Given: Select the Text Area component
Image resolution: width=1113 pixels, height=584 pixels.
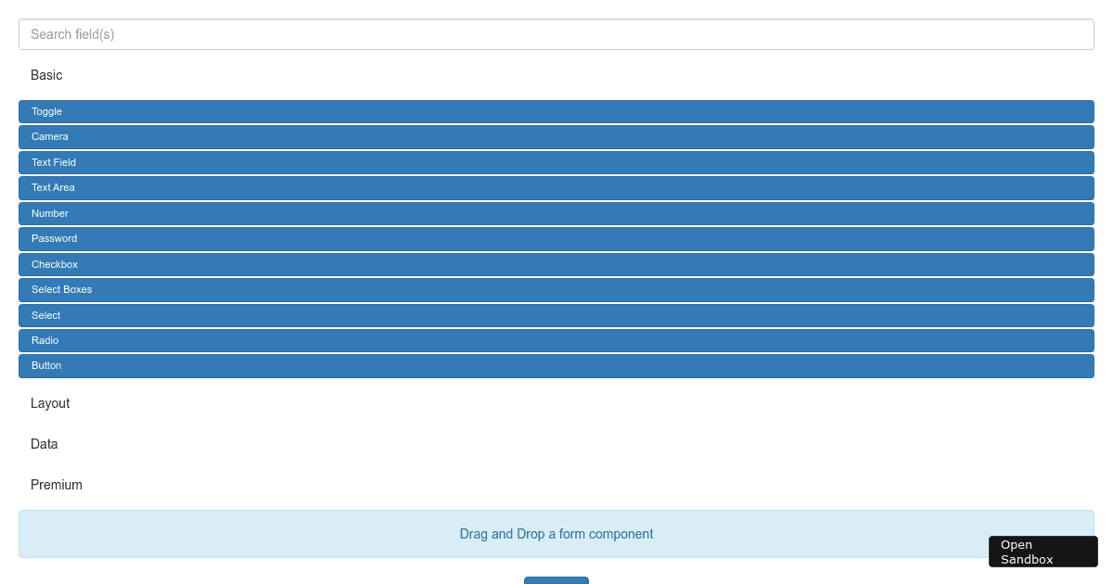Looking at the screenshot, I should point(556,188).
